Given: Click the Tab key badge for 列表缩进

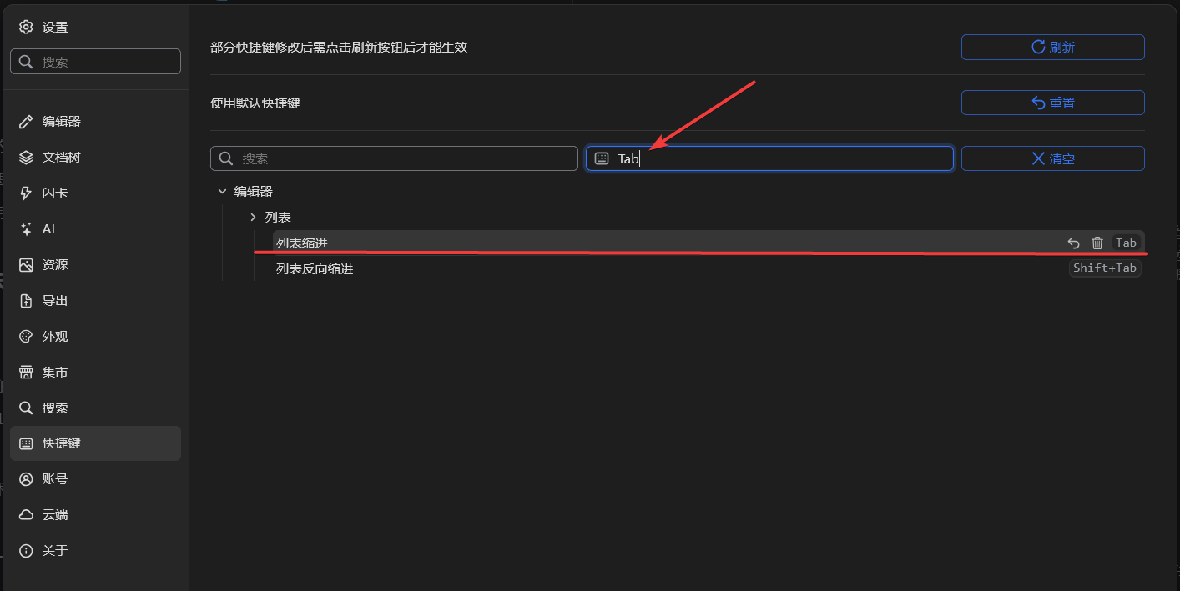Looking at the screenshot, I should 1126,243.
